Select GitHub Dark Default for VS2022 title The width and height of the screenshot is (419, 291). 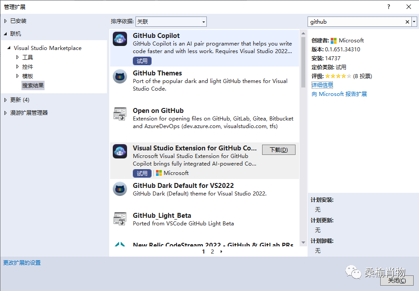(183, 185)
